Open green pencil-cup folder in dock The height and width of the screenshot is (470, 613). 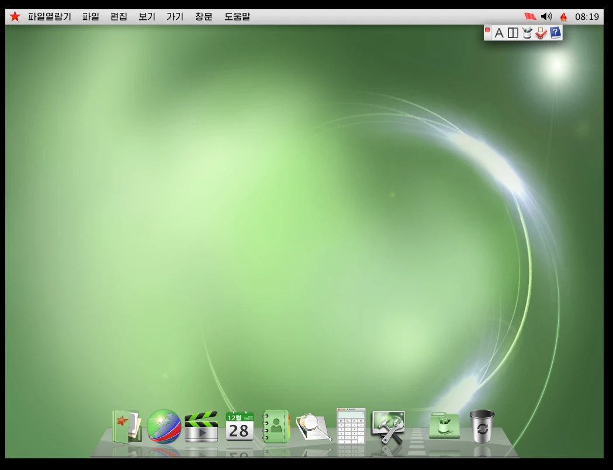click(444, 426)
